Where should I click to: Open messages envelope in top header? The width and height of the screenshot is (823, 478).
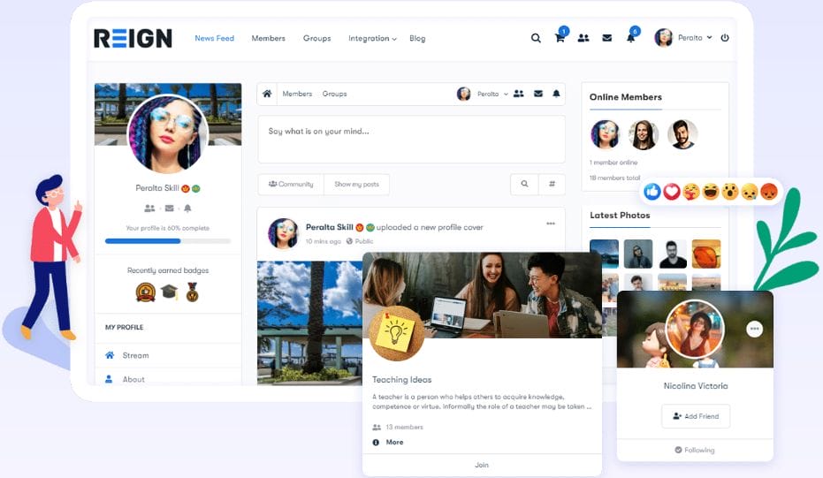point(606,38)
